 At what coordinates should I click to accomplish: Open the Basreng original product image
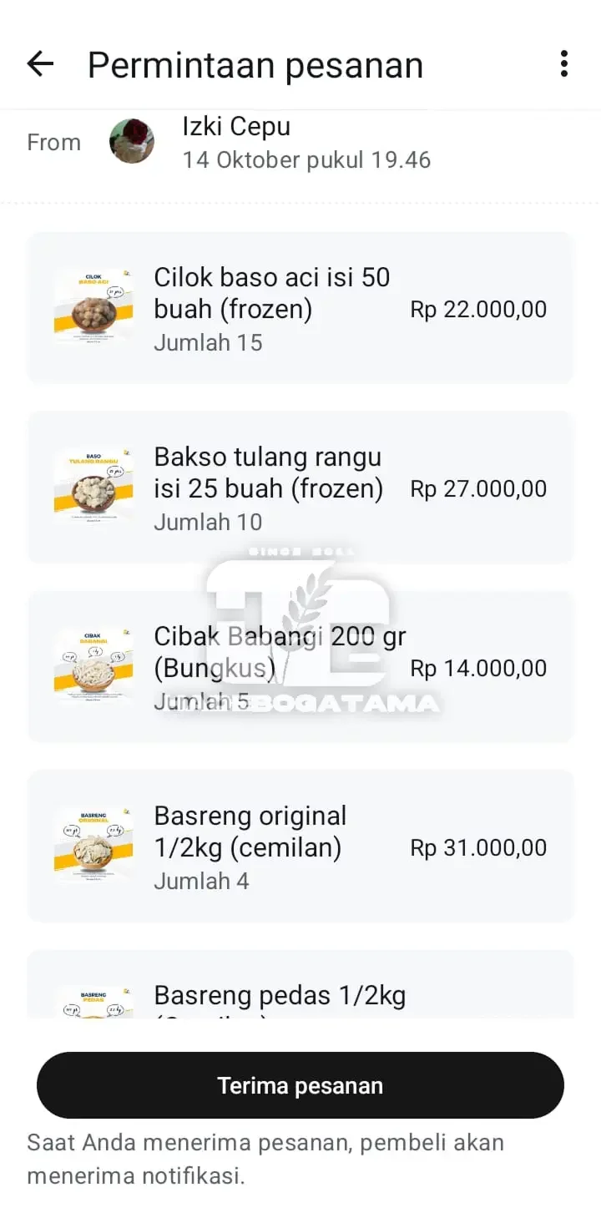(93, 846)
